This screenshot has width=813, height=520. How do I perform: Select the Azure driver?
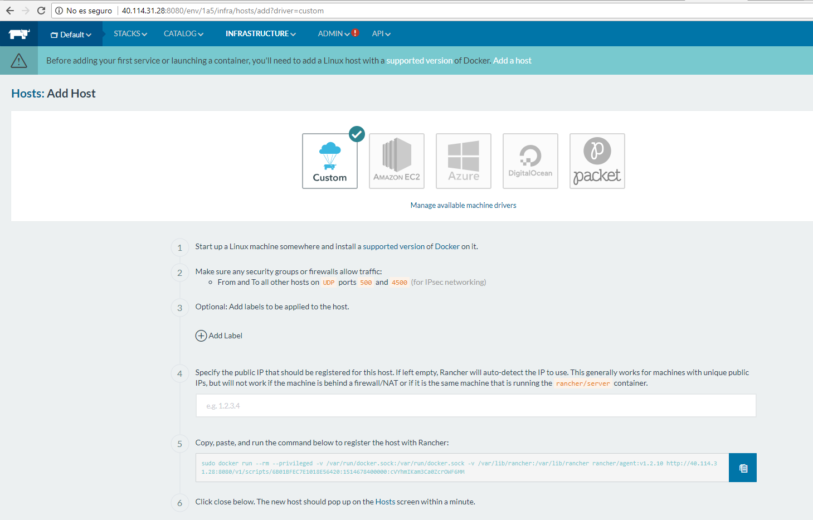[464, 161]
